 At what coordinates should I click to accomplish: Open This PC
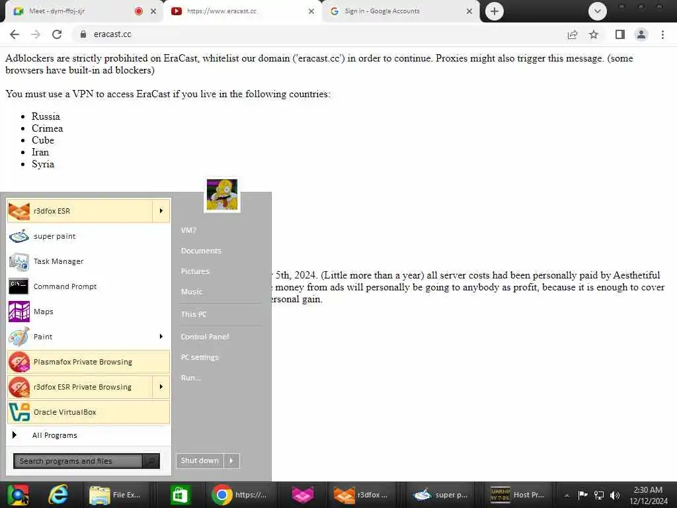tap(194, 314)
